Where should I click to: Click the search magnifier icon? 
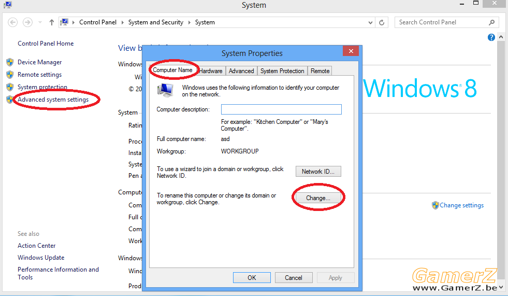tap(491, 22)
